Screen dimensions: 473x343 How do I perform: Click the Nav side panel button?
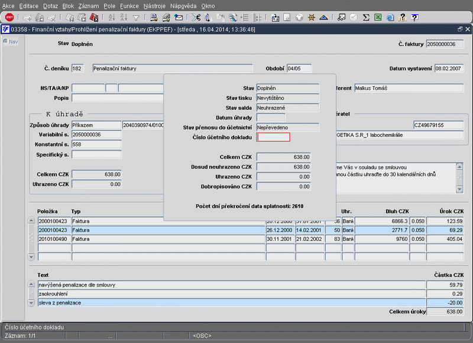10,41
